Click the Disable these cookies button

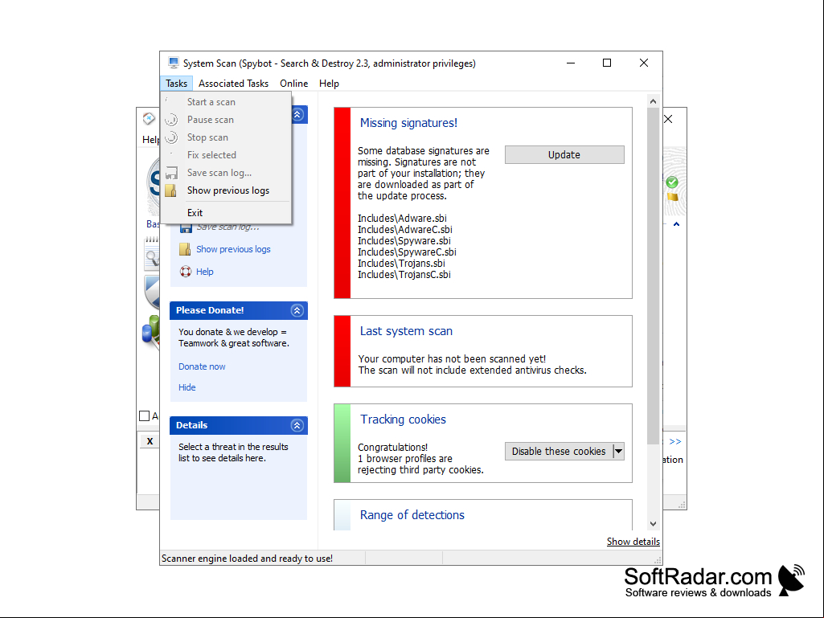click(559, 452)
